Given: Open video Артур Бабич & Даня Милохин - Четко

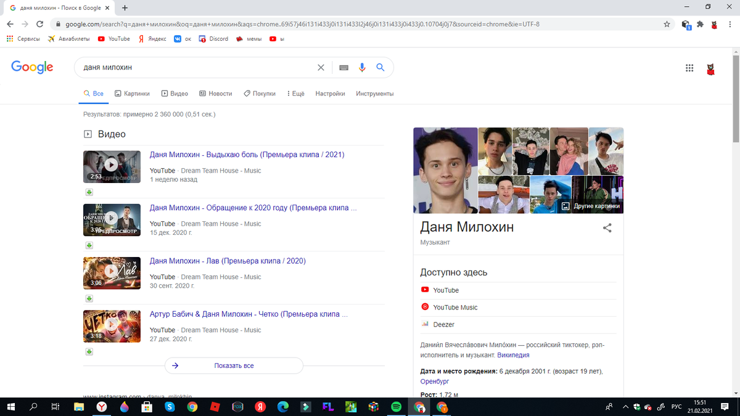Looking at the screenshot, I should (x=249, y=314).
